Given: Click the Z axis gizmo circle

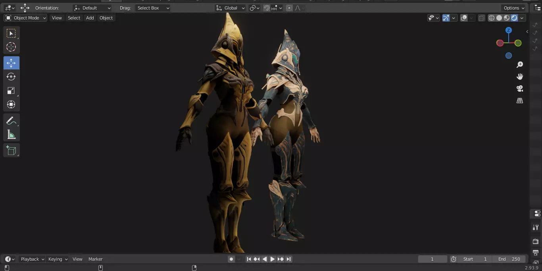Looking at the screenshot, I should 509,30.
